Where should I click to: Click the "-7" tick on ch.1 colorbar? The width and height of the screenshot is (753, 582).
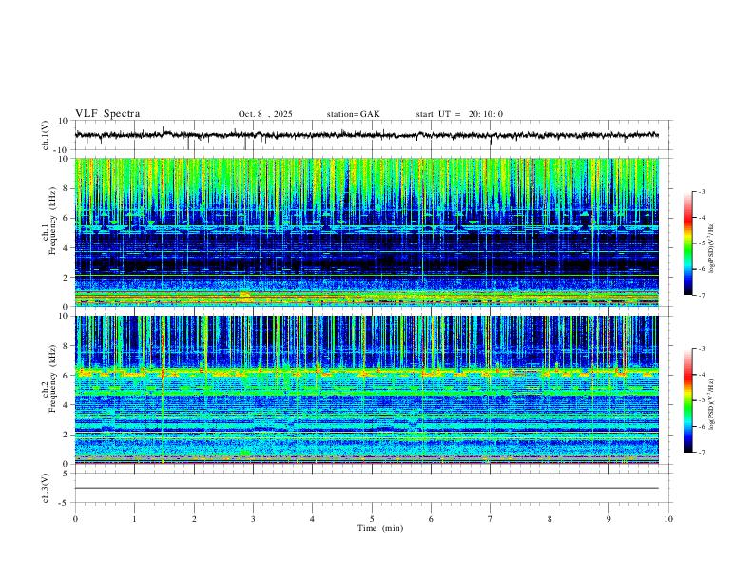(x=701, y=295)
